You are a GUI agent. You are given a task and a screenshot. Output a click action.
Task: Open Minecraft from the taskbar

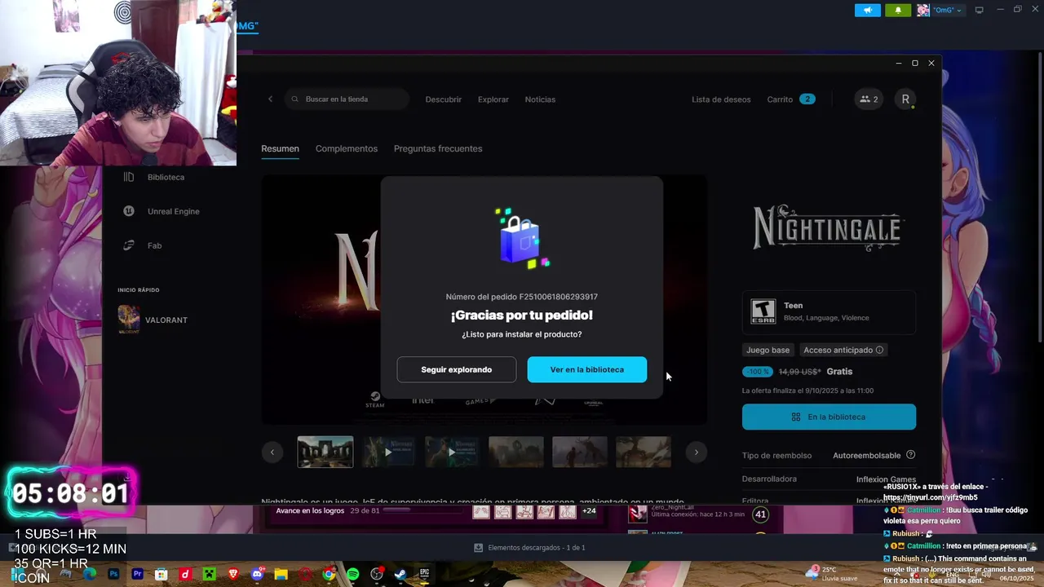210,574
